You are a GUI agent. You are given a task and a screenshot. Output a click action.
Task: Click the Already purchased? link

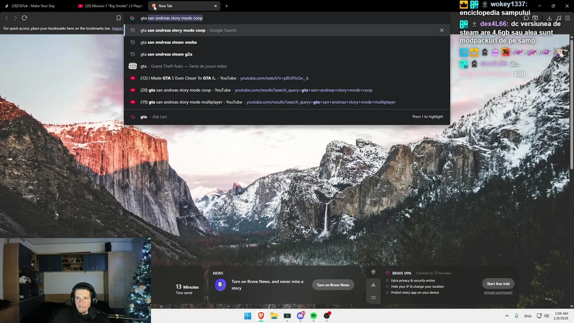pos(498,292)
